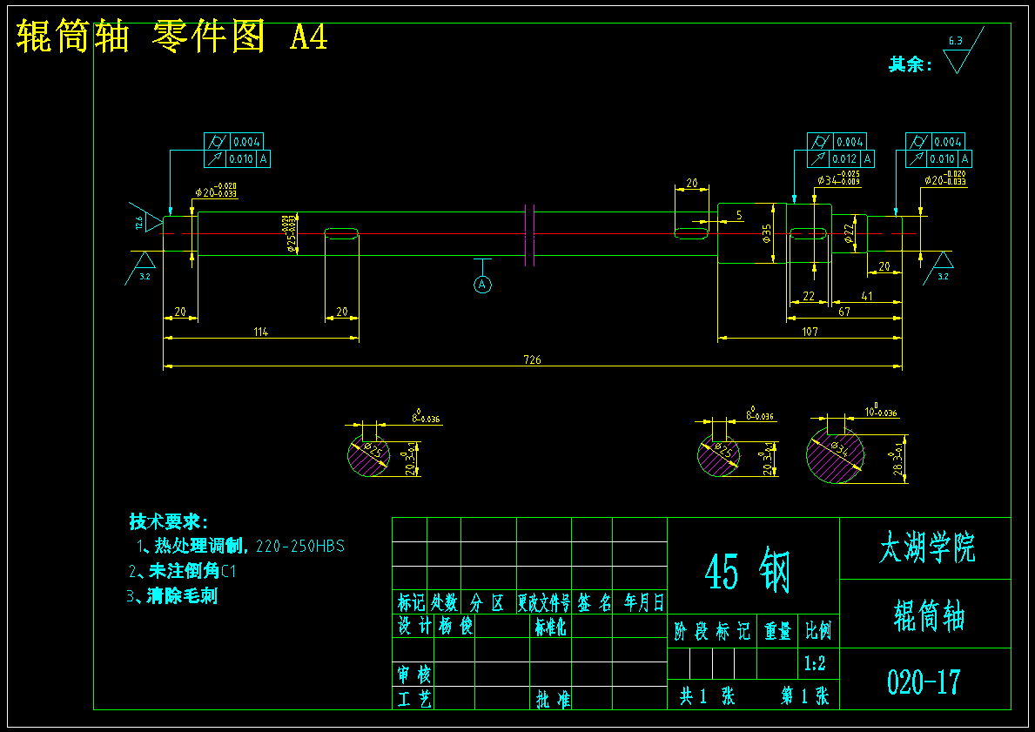The image size is (1035, 732).
Task: Select the 标准化 cell
Action: click(x=550, y=626)
